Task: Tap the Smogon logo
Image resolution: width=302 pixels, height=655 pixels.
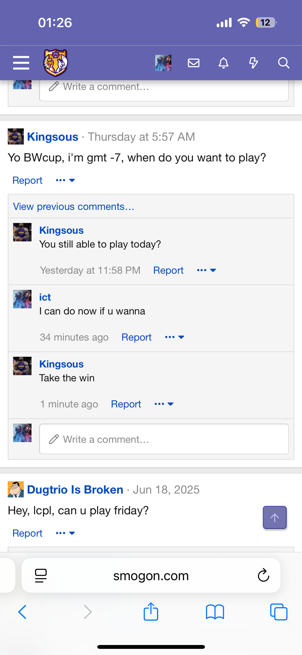Action: pos(56,63)
